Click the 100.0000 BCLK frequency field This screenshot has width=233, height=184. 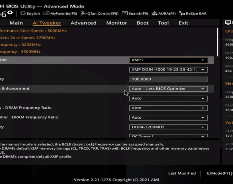(169, 79)
